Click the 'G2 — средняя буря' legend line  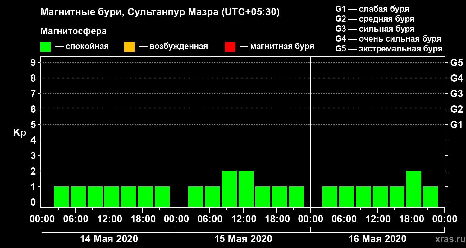pos(375,19)
